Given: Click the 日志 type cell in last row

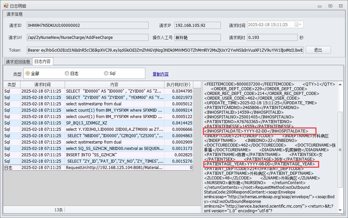Looking at the screenshot, I should tap(12, 168).
